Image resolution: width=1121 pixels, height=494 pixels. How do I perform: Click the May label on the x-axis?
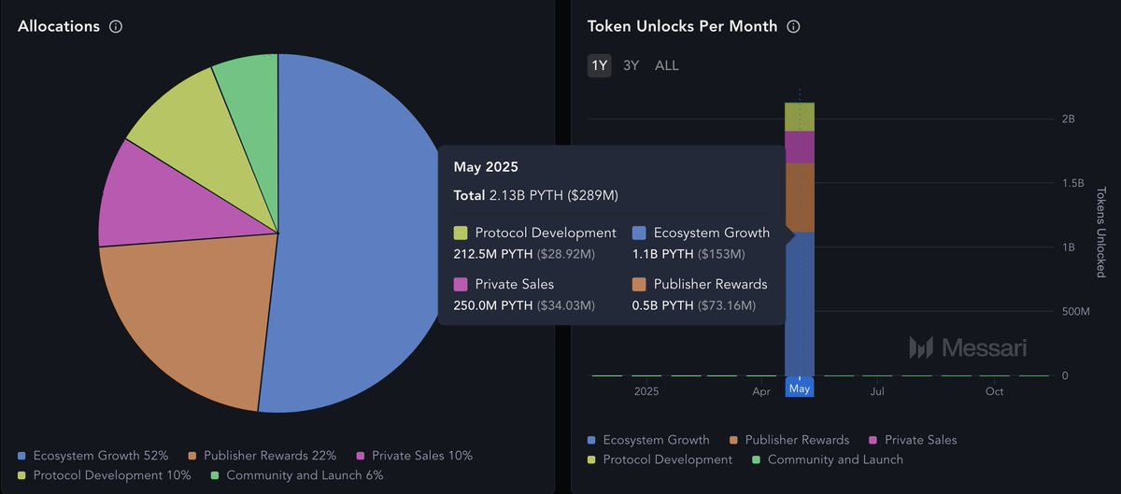[x=800, y=388]
